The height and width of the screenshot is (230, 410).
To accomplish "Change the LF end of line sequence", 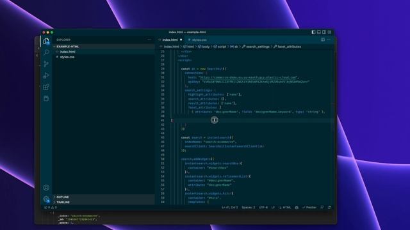I will point(273,207).
